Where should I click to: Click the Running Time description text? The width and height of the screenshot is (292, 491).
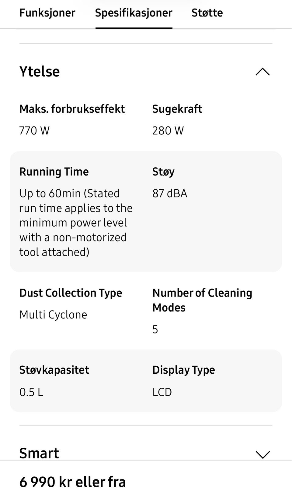pyautogui.click(x=76, y=223)
